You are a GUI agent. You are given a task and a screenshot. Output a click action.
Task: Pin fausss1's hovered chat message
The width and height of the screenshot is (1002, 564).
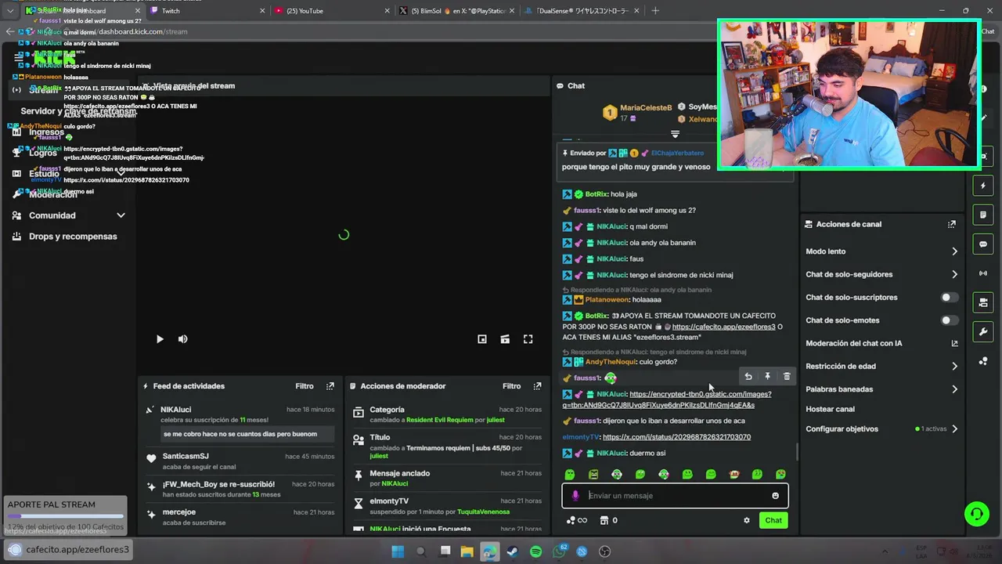coord(767,377)
